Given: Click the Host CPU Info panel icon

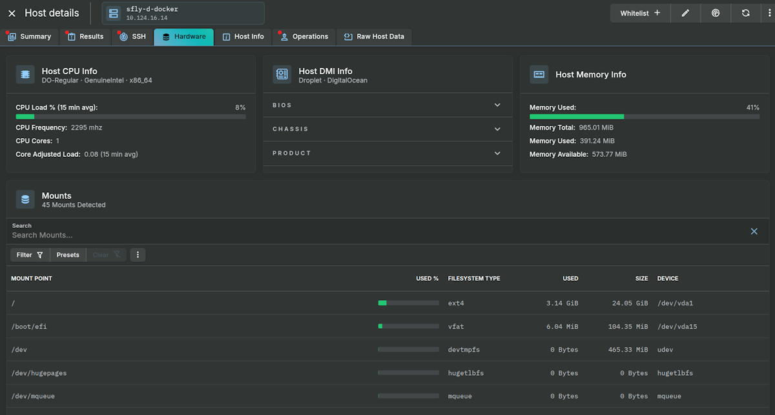Looking at the screenshot, I should [x=25, y=74].
